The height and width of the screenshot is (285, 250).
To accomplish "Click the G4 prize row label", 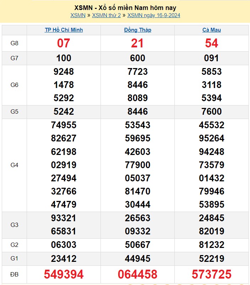I will tap(14, 165).
